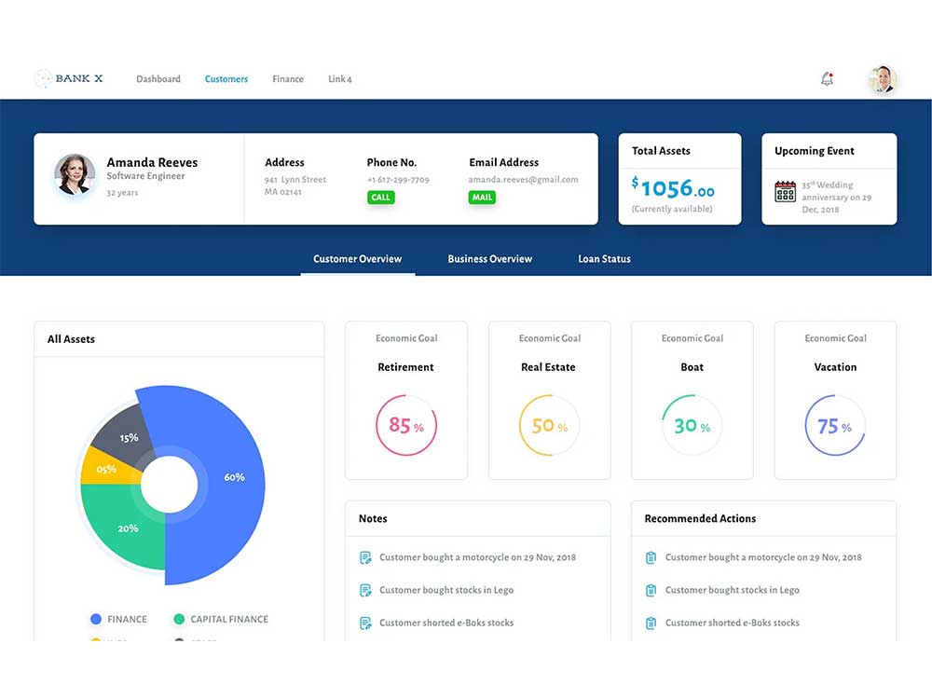Click clipboard icon beside Lego recommended action

[x=651, y=590]
